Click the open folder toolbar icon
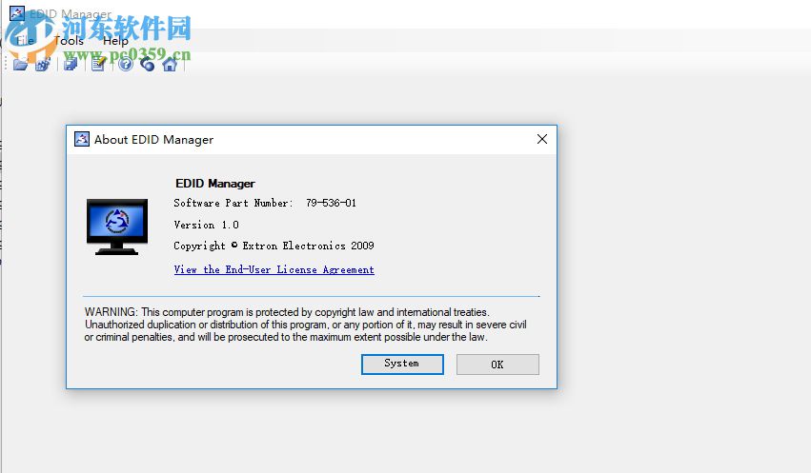This screenshot has height=473, width=811. tap(21, 64)
